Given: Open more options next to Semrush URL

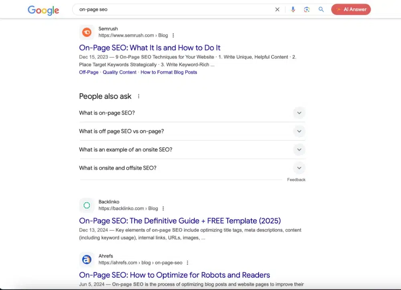Looking at the screenshot, I should click(x=173, y=36).
